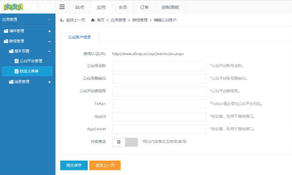Viewport: 292px width, 175px height.
Task: Open 公众平台管理 in the sidebar
Action: (31, 61)
